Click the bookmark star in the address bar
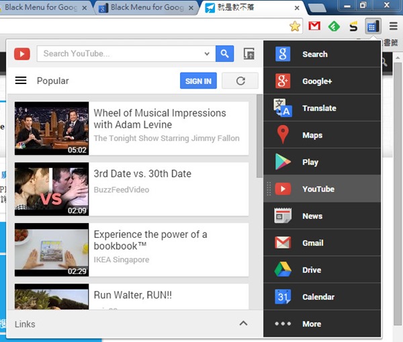 tap(295, 26)
